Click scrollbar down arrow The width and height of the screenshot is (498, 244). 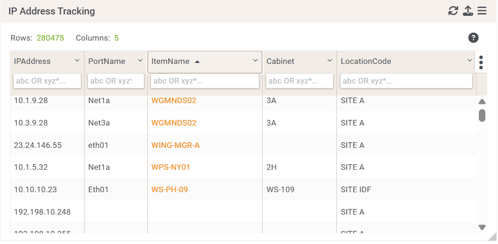[x=482, y=227]
